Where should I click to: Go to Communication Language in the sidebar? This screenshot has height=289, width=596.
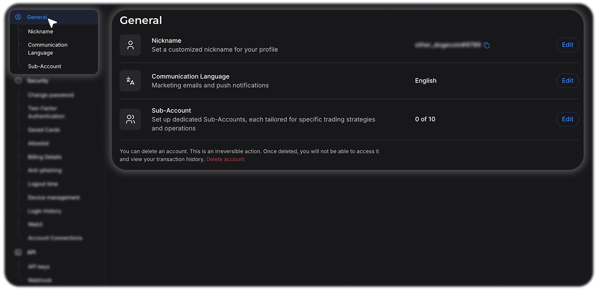coord(47,49)
